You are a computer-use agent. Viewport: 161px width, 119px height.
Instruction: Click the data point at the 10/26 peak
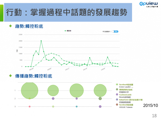pos(108,57)
